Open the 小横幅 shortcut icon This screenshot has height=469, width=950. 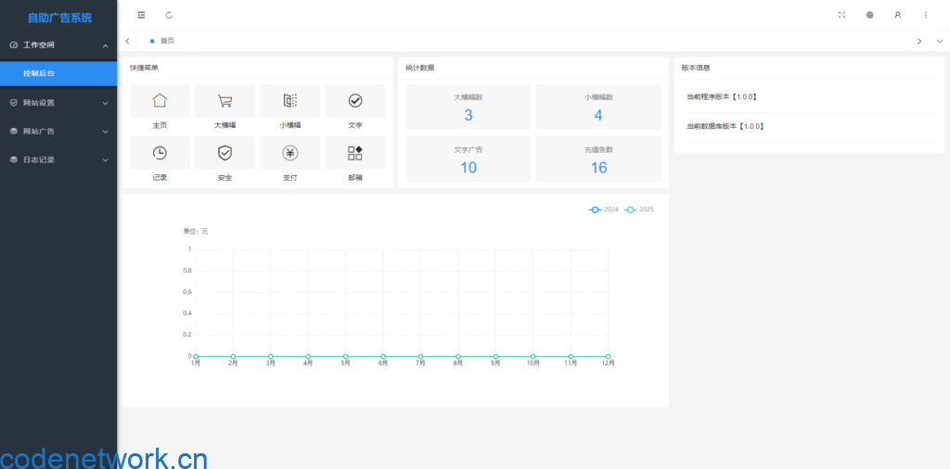[289, 101]
